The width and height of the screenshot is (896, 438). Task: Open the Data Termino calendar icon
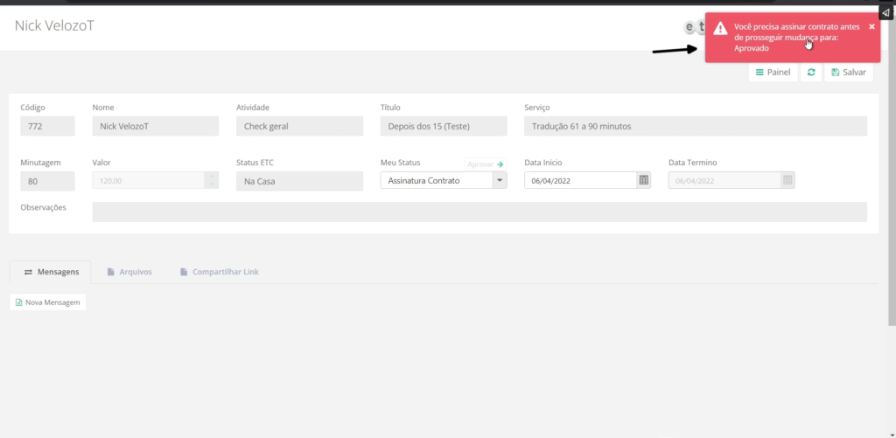[787, 180]
